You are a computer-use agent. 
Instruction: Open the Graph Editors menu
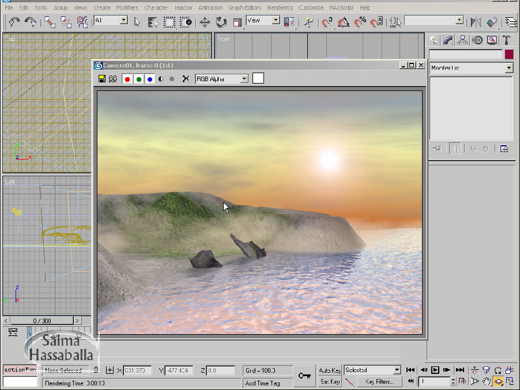point(244,8)
